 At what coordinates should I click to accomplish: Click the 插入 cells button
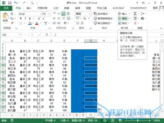pyautogui.click(x=123, y=14)
